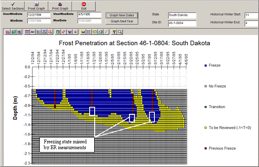Screen dimensions: 259x167
Task: Click the red plus icon in chart toolbar
Action: [76, 32]
